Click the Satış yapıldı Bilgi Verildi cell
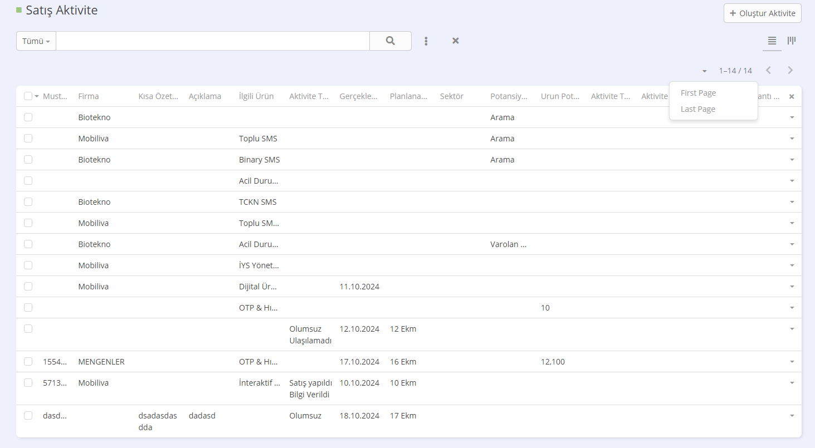The width and height of the screenshot is (815, 448). click(311, 388)
